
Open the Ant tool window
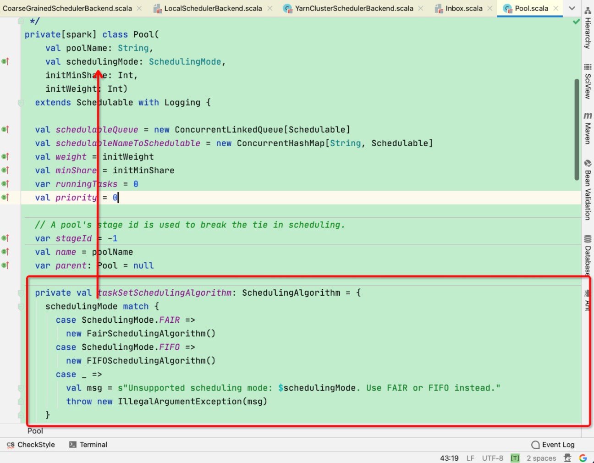(x=588, y=300)
